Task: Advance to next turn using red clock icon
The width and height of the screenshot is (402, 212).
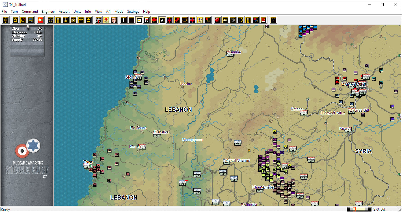Action: point(41,20)
